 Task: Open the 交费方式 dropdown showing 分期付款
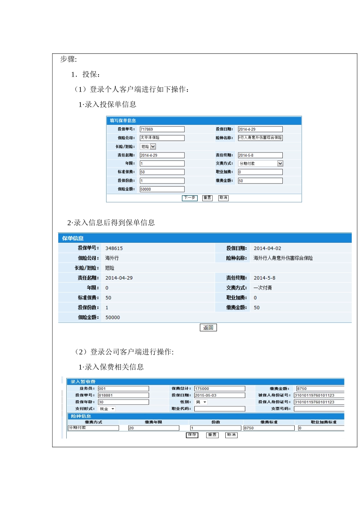point(261,163)
